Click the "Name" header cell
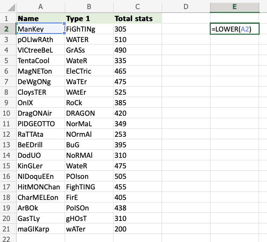This screenshot has width=267, height=242. (x=40, y=19)
